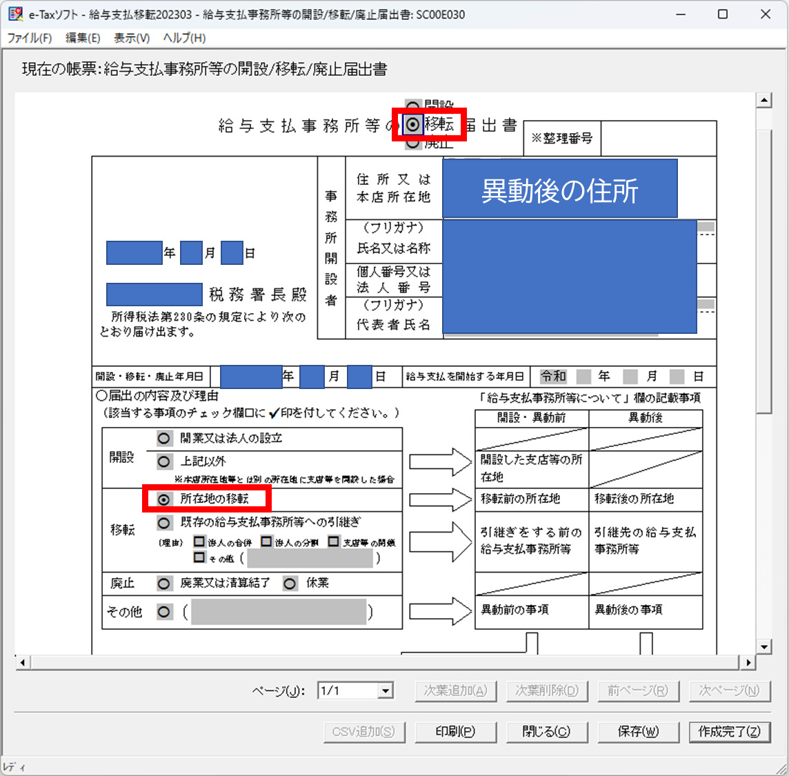Click the その他 row description field
789x776 pixels.
pos(278,613)
